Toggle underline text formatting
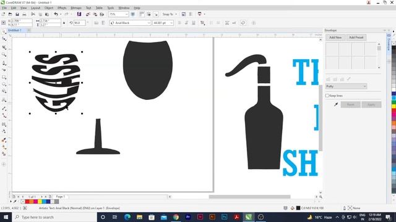 pyautogui.click(x=194, y=23)
